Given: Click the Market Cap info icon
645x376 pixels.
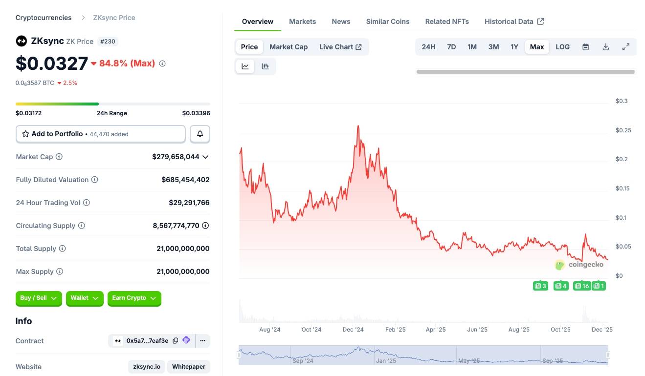Looking at the screenshot, I should click(59, 157).
